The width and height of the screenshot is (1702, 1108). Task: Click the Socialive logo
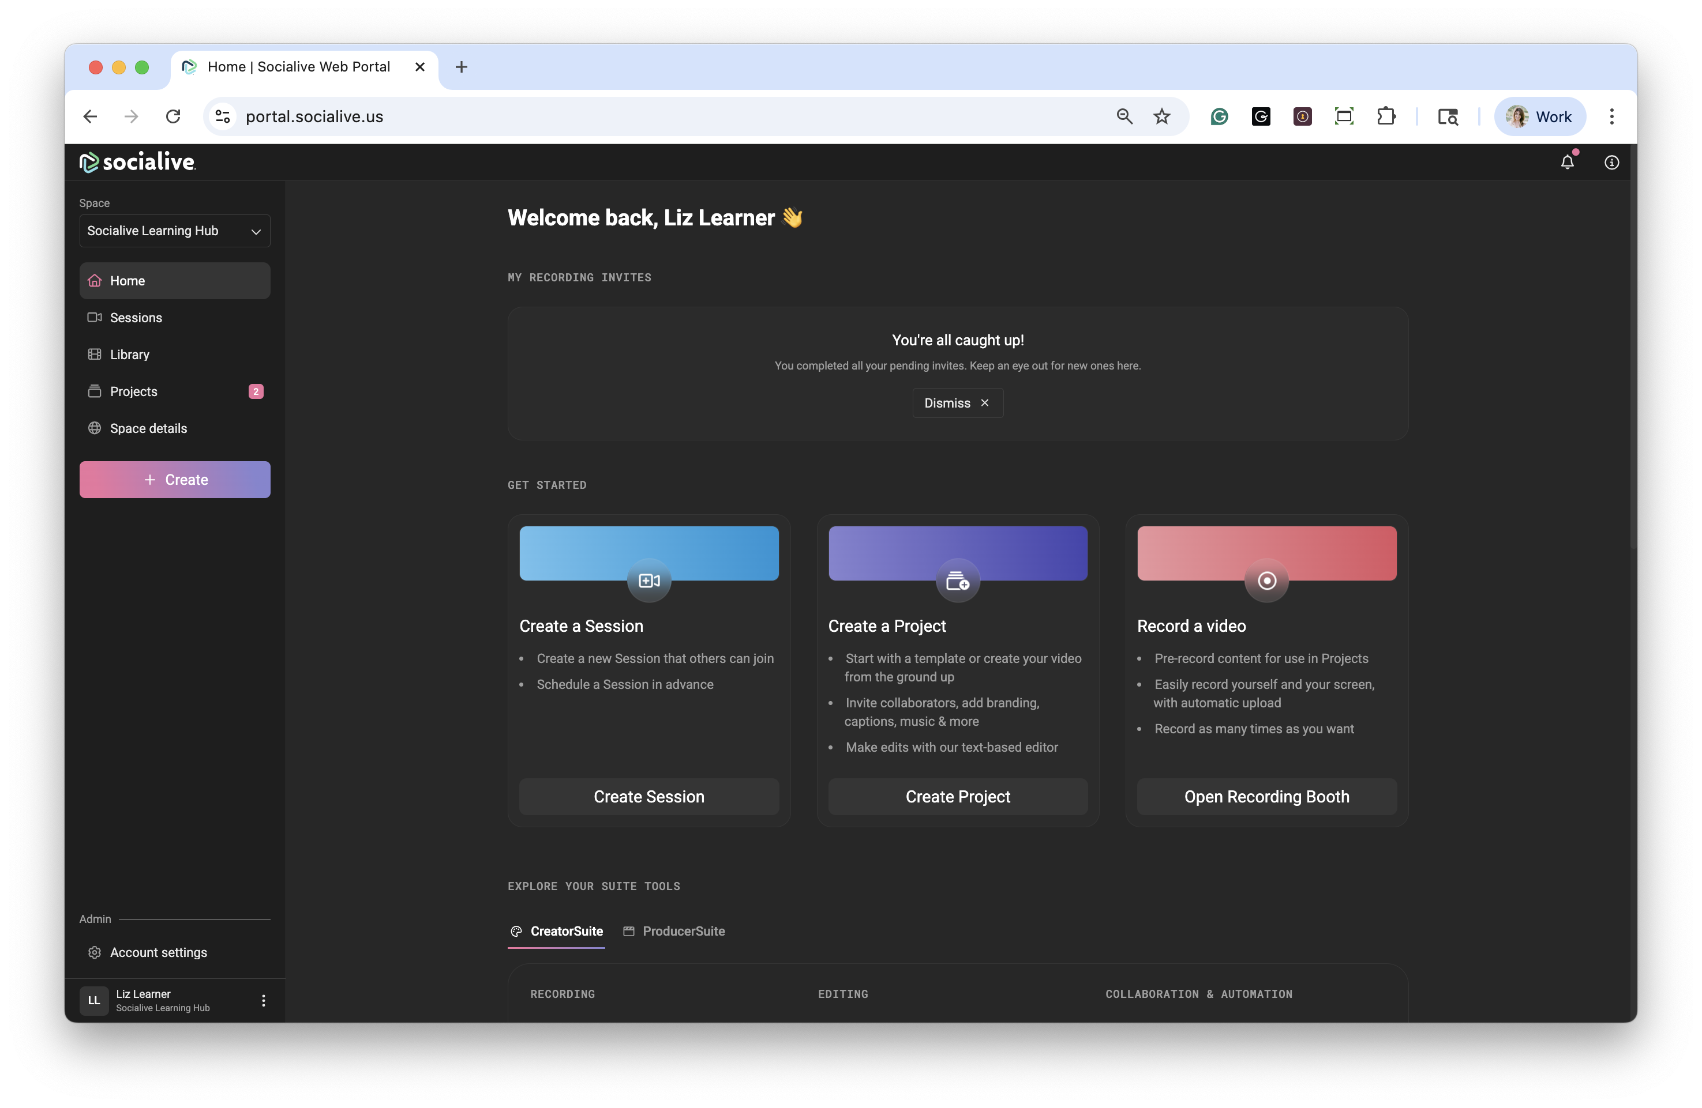pos(137,162)
